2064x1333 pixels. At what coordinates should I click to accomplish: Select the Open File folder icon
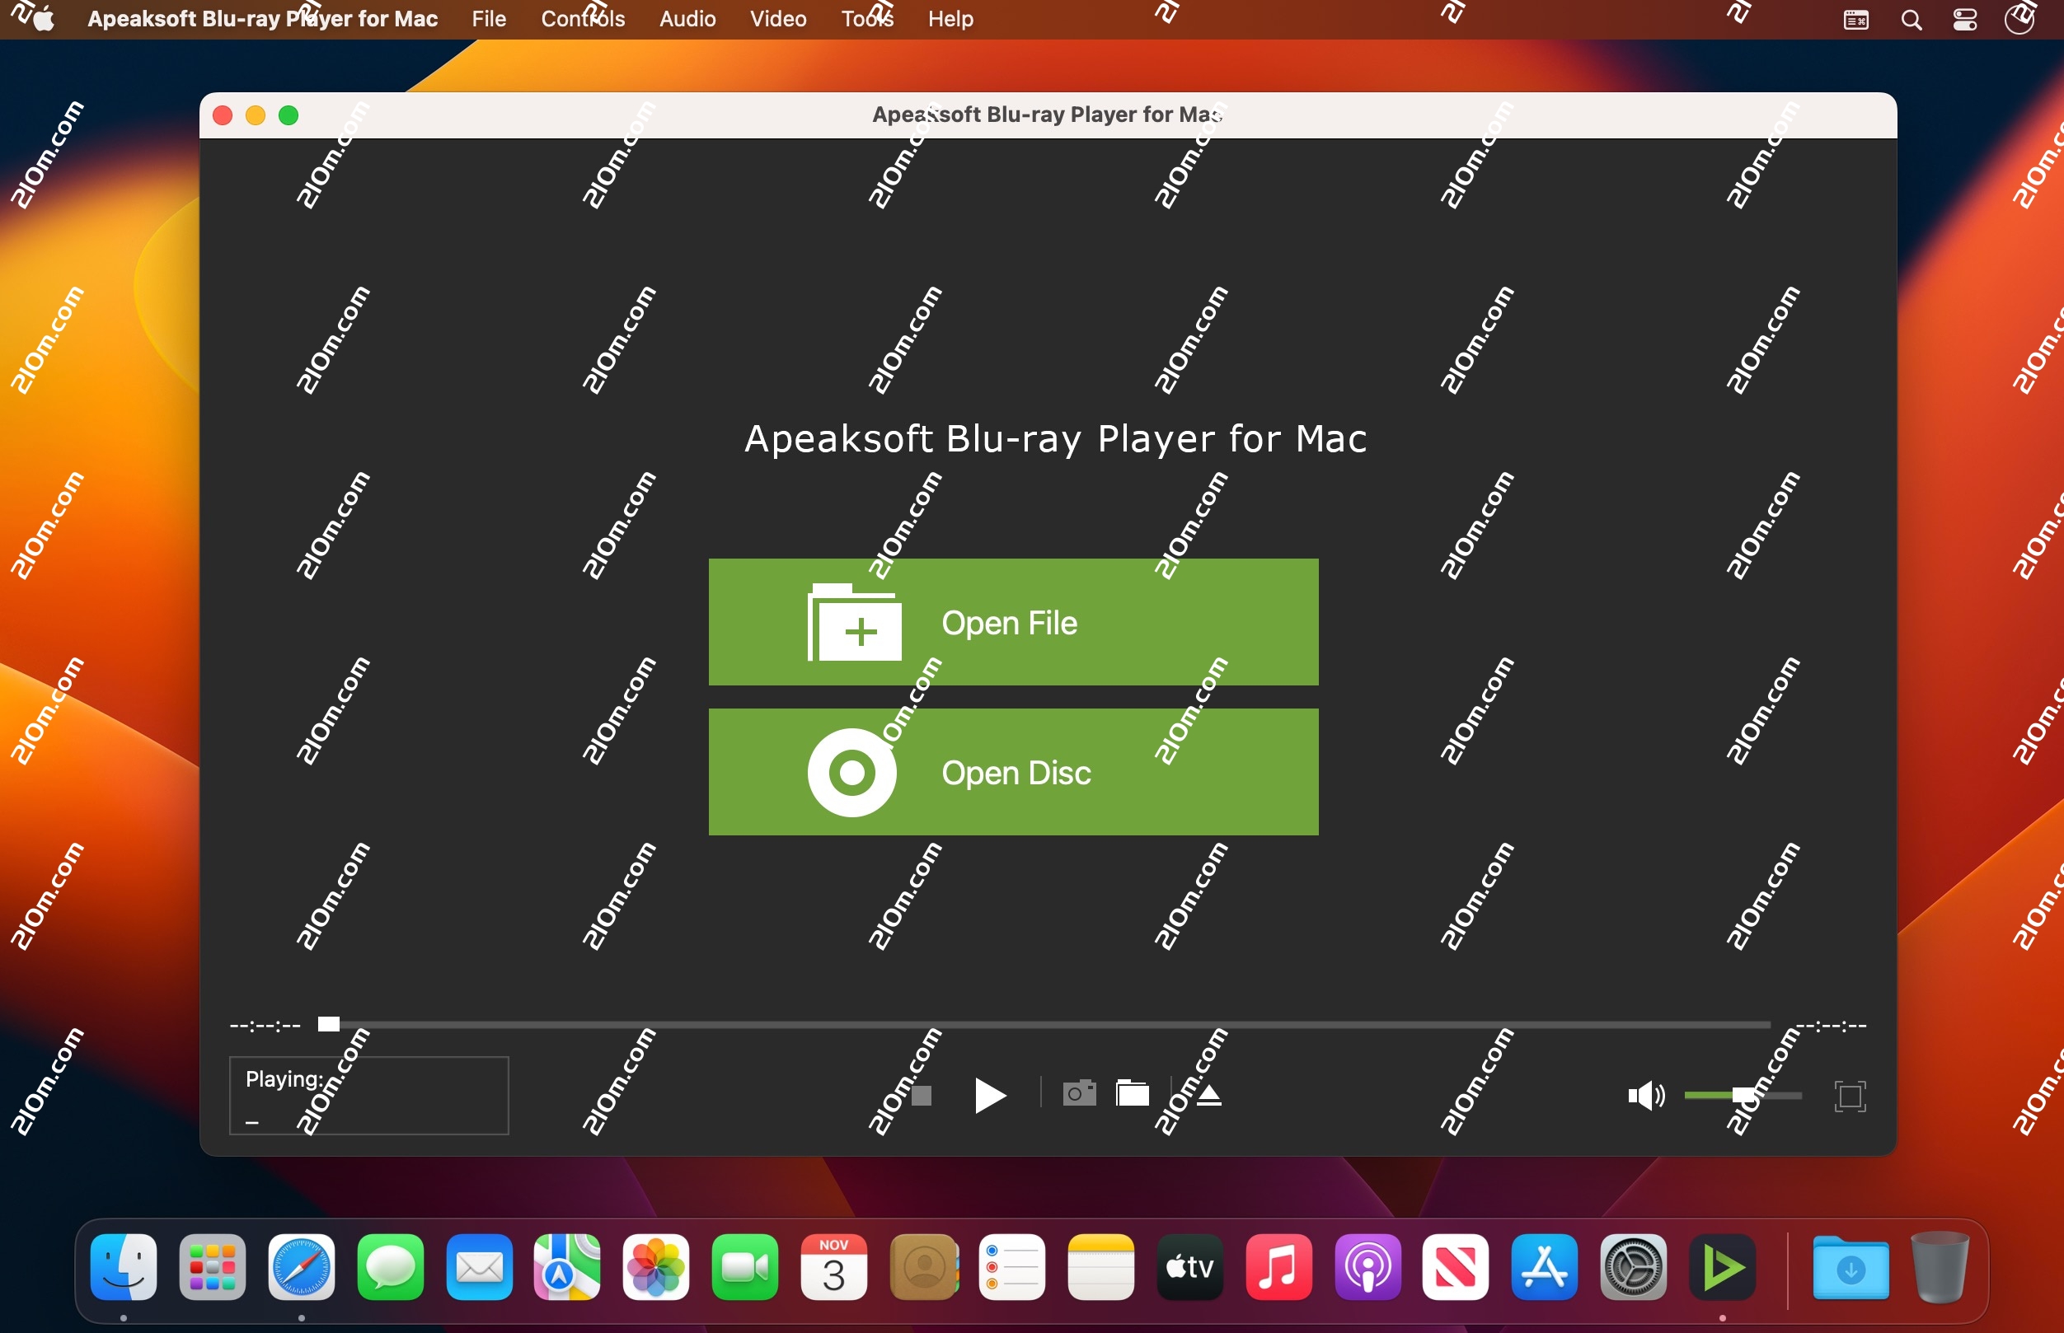coord(853,620)
